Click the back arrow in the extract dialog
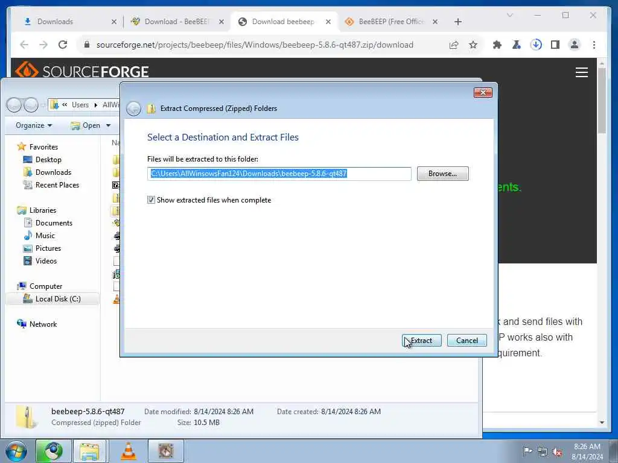The image size is (618, 463). [133, 109]
